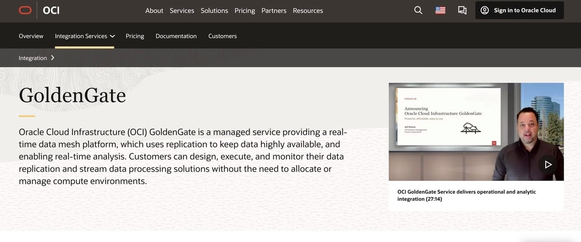Click the Oracle logo icon
581x242 pixels.
tap(25, 10)
